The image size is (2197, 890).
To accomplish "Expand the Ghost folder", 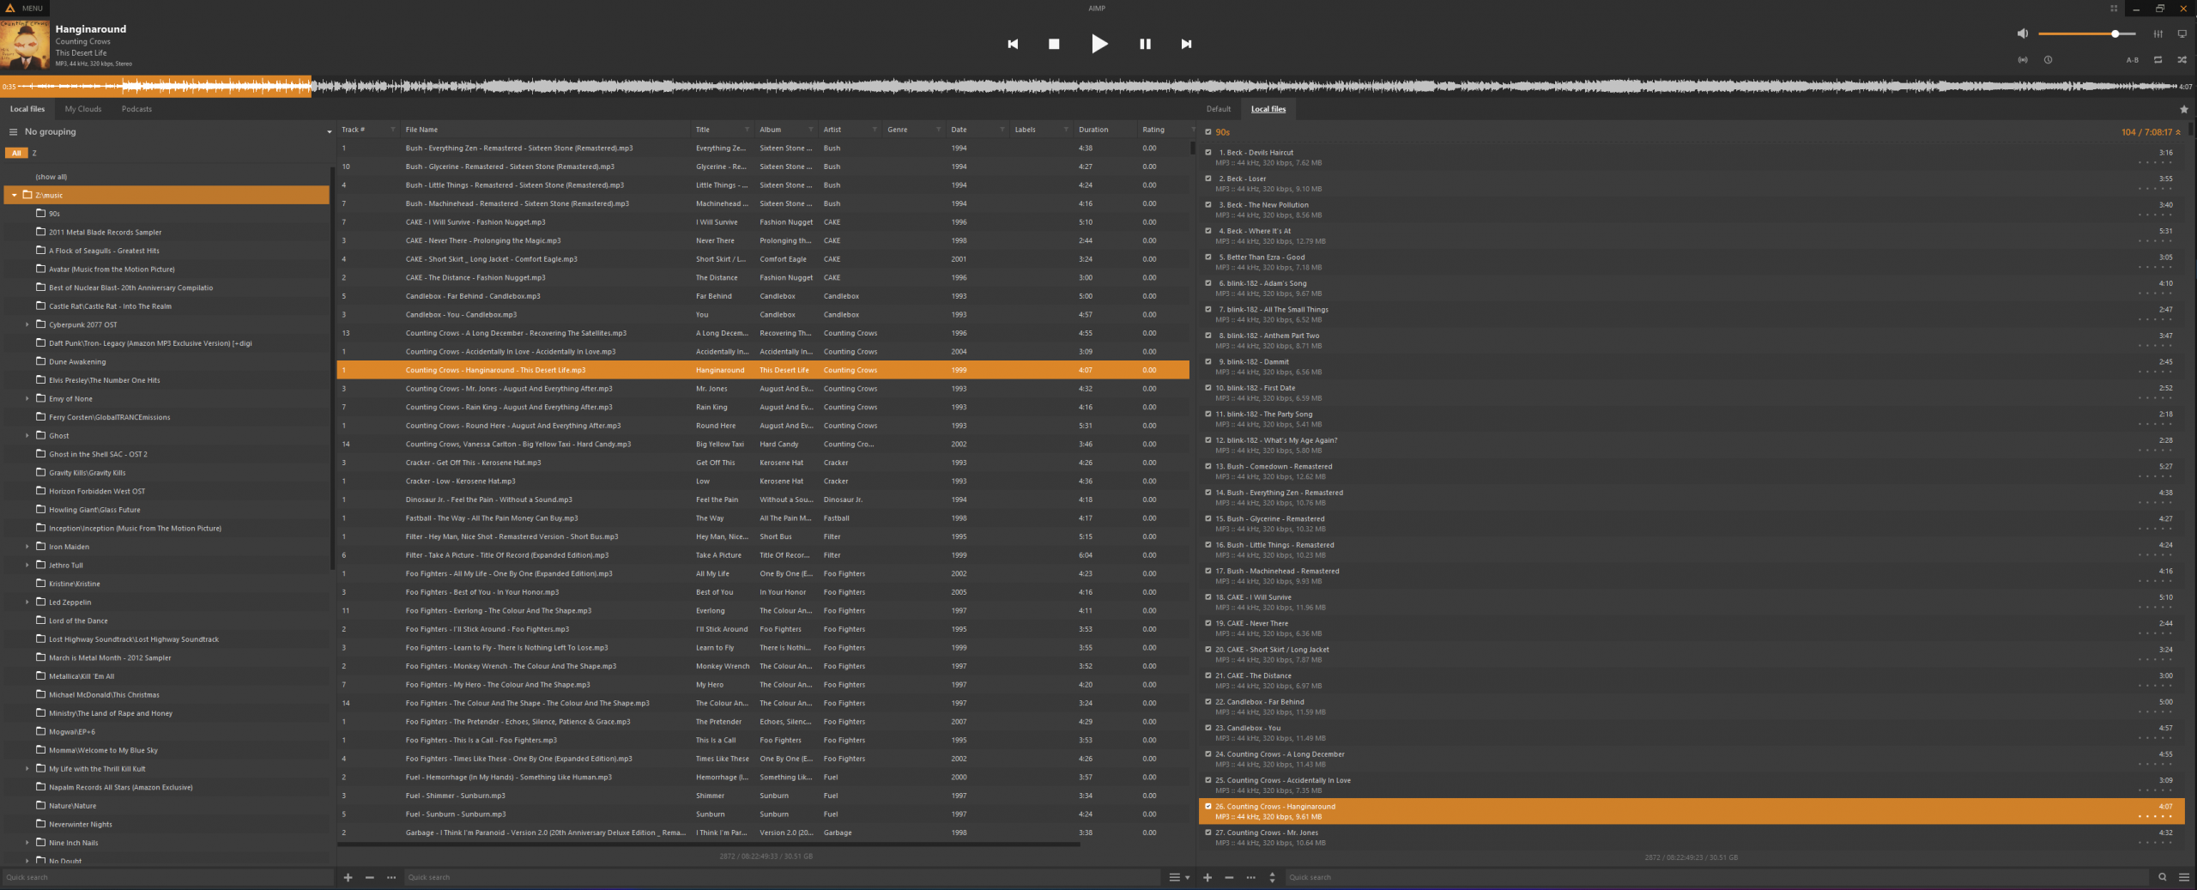I will pyautogui.click(x=27, y=435).
